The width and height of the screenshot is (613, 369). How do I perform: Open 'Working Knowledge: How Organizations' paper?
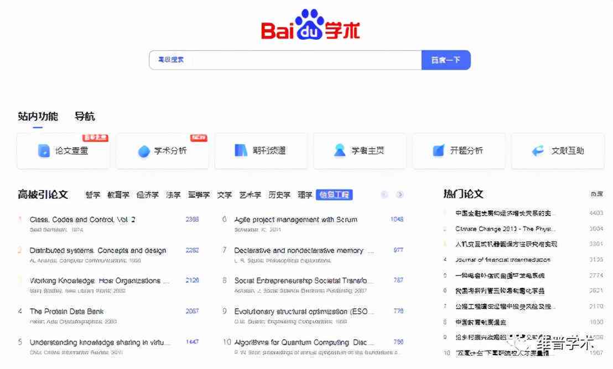coord(99,281)
